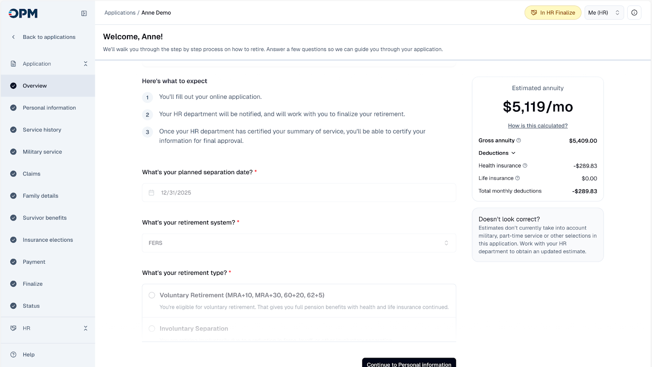Select Voluntary Retirement radio option
The image size is (652, 367).
tap(152, 295)
